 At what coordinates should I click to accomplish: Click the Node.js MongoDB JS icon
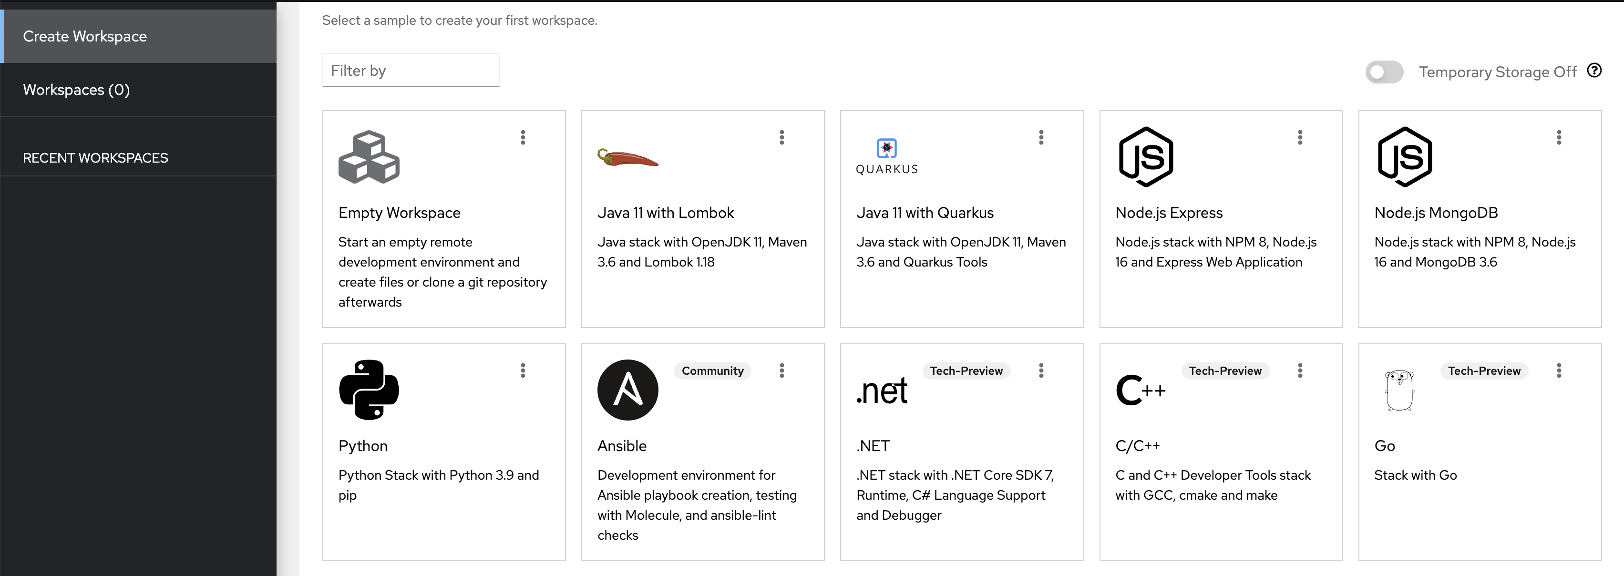(1405, 157)
